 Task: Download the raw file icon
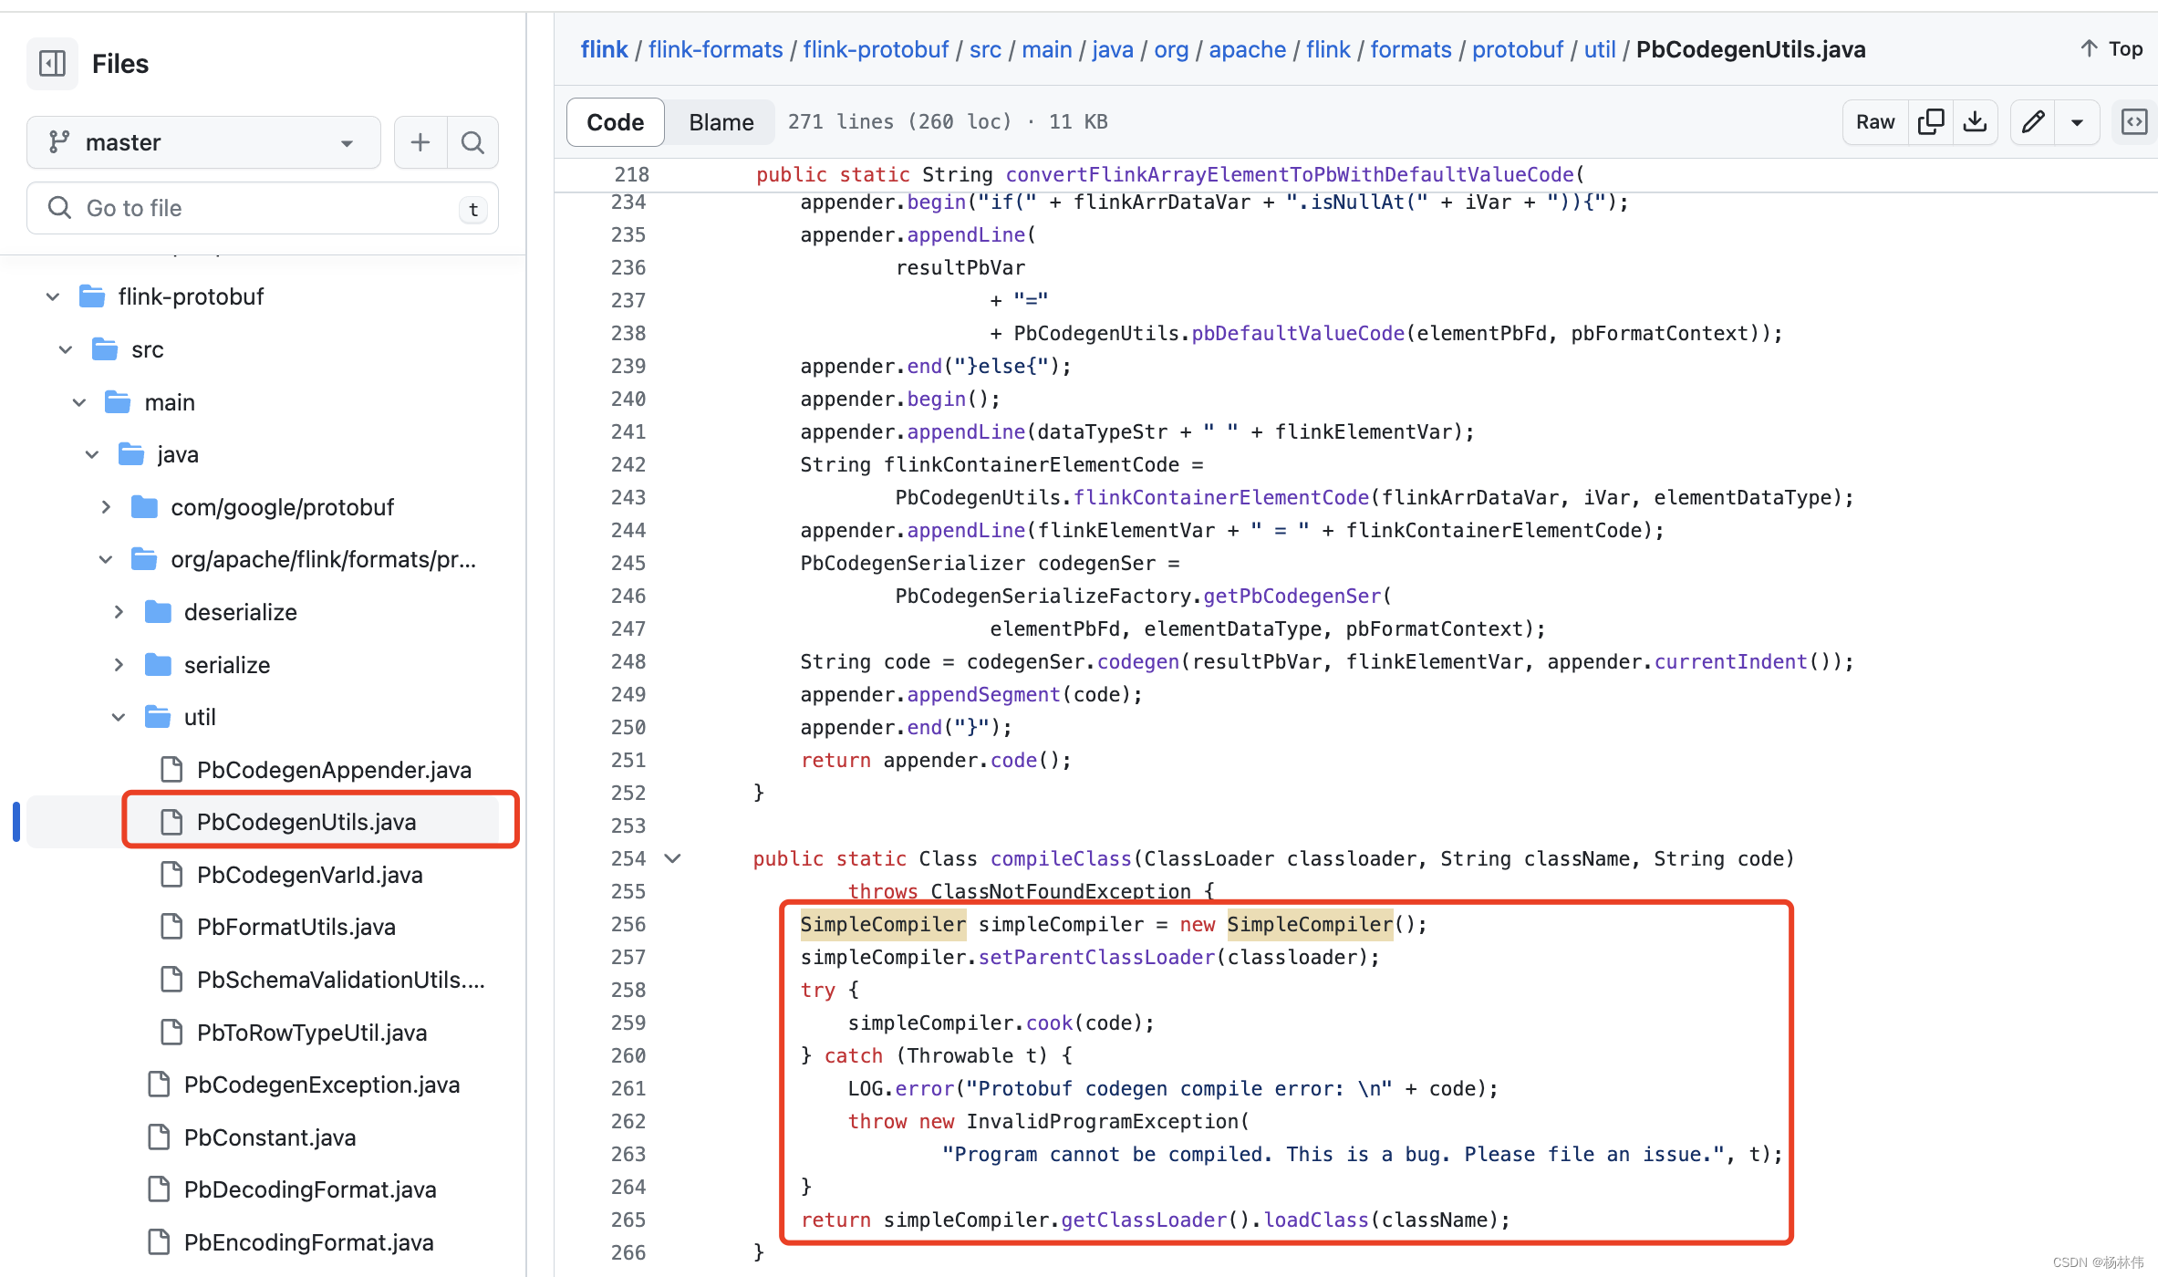click(1975, 121)
